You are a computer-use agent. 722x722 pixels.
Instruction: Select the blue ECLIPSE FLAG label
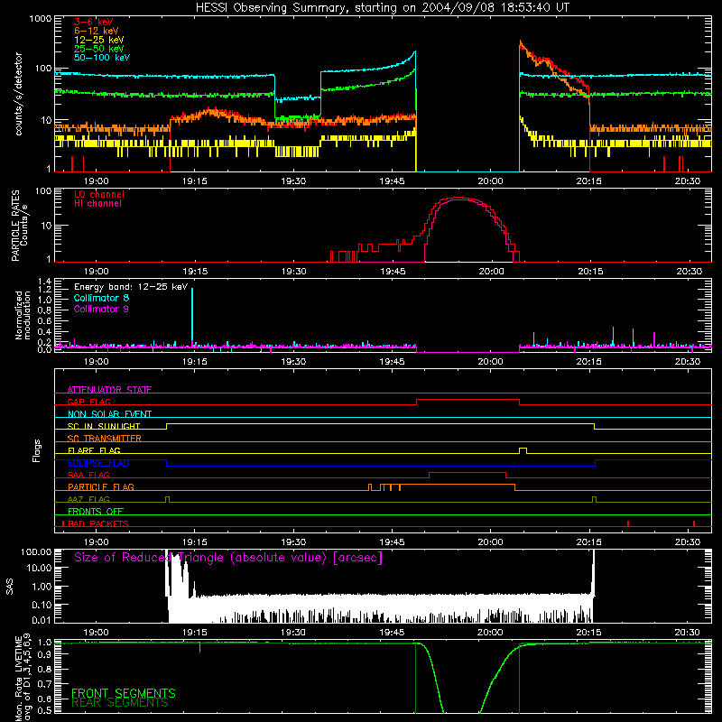point(98,463)
